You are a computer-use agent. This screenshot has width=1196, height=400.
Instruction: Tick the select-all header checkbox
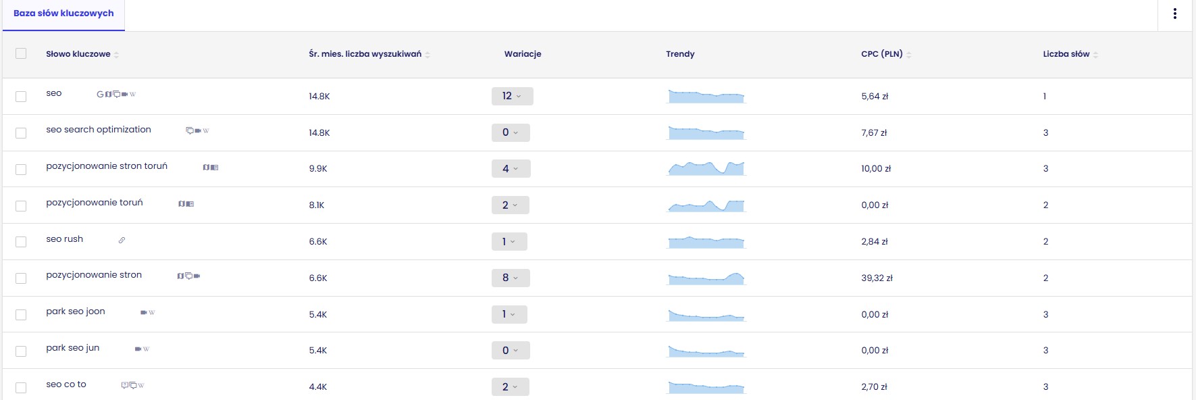click(21, 53)
